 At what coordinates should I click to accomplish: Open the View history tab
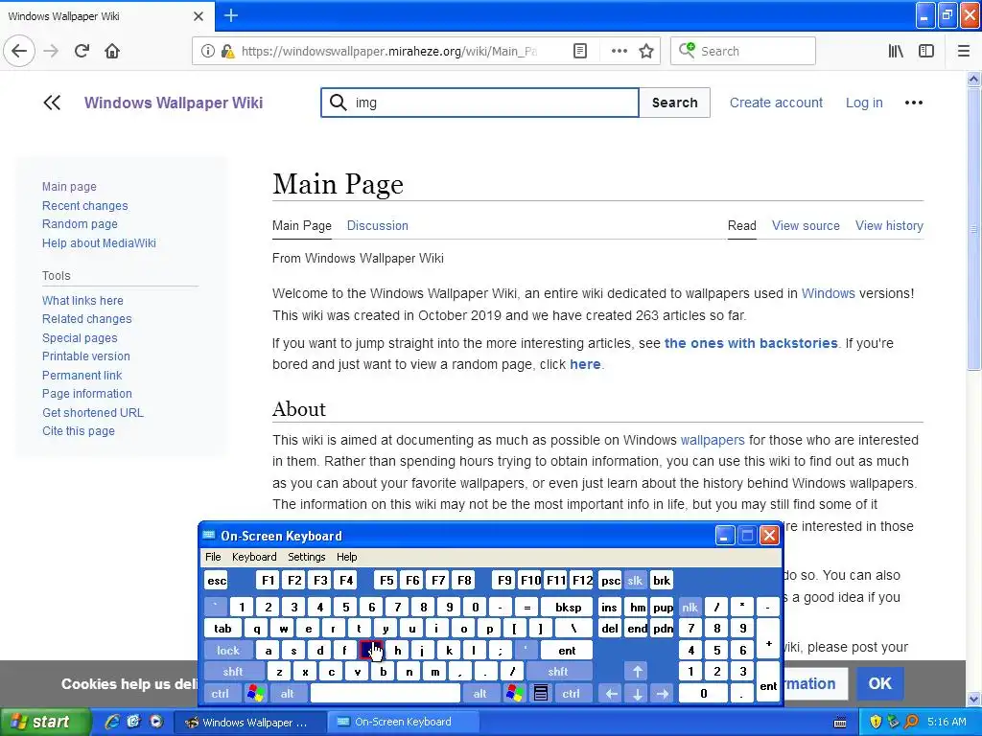click(x=889, y=225)
